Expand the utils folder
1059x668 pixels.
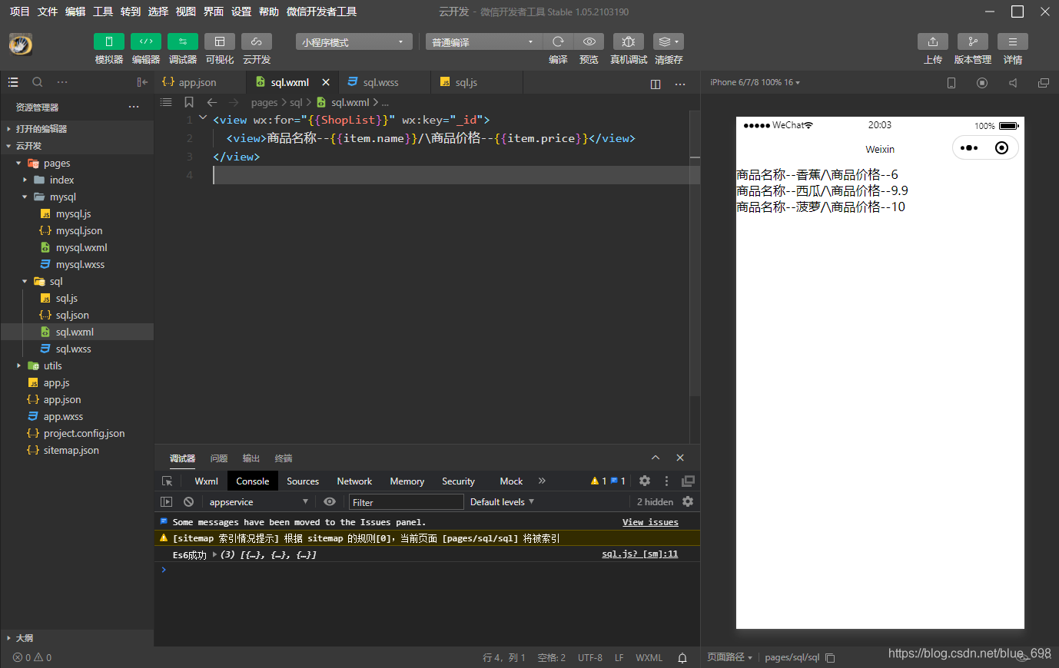coord(77,365)
